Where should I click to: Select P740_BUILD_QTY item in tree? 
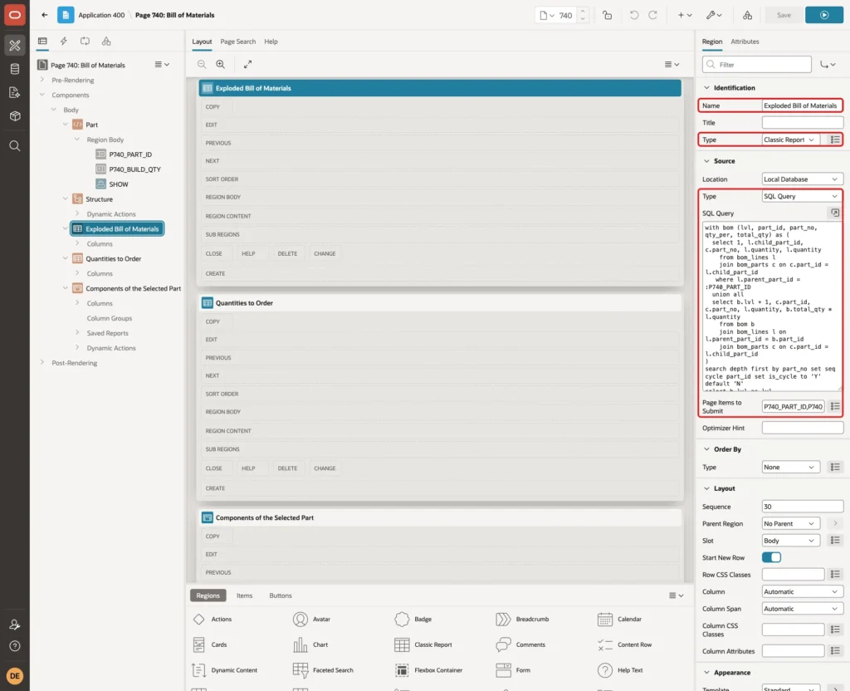(134, 169)
